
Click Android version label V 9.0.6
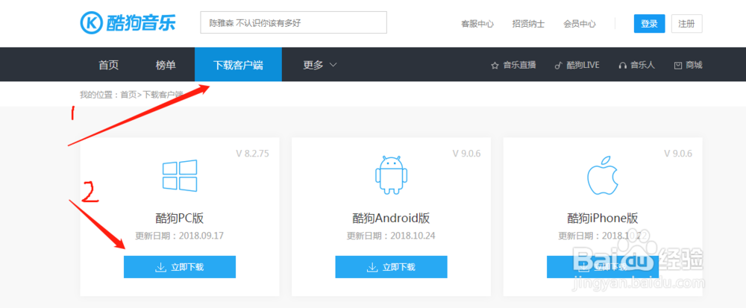click(x=466, y=154)
